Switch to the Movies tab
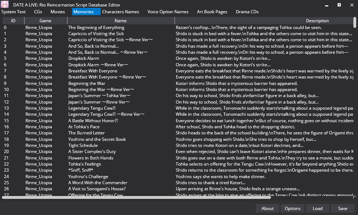 pos(58,12)
